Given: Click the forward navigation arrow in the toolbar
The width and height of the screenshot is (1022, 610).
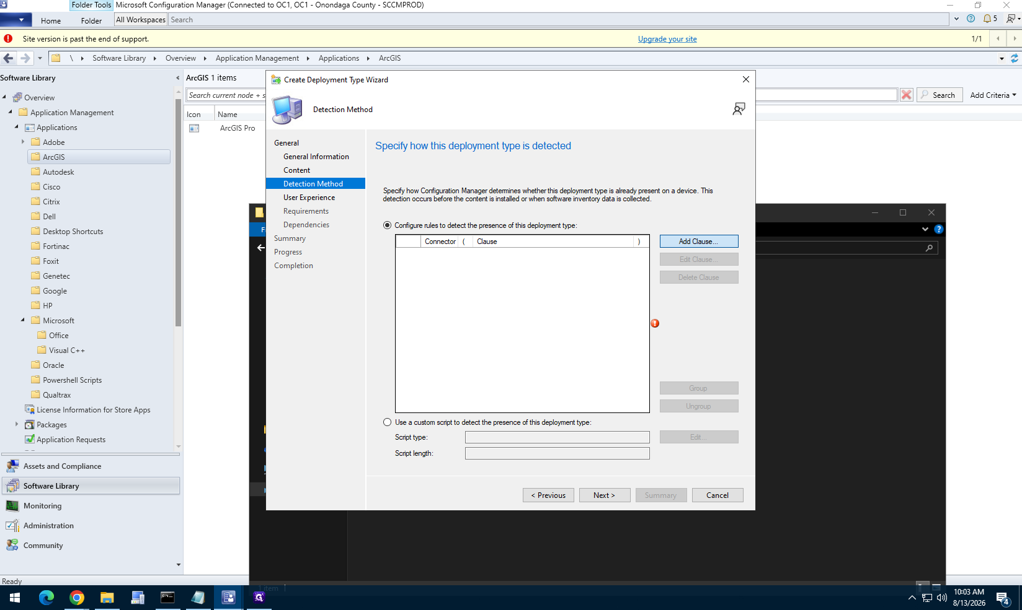Looking at the screenshot, I should pos(25,58).
